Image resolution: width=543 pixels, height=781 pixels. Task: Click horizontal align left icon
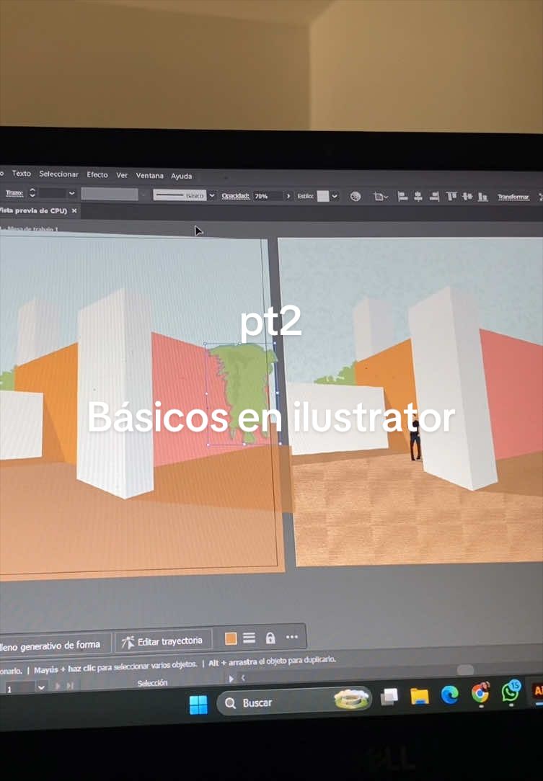[x=402, y=197]
